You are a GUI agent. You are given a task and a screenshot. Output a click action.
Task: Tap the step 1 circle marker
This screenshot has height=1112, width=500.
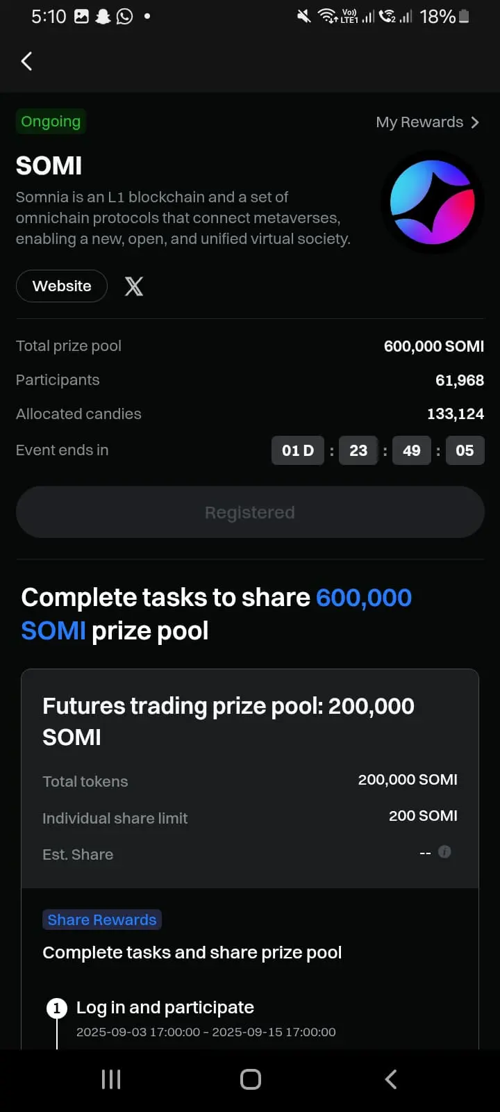click(57, 1008)
